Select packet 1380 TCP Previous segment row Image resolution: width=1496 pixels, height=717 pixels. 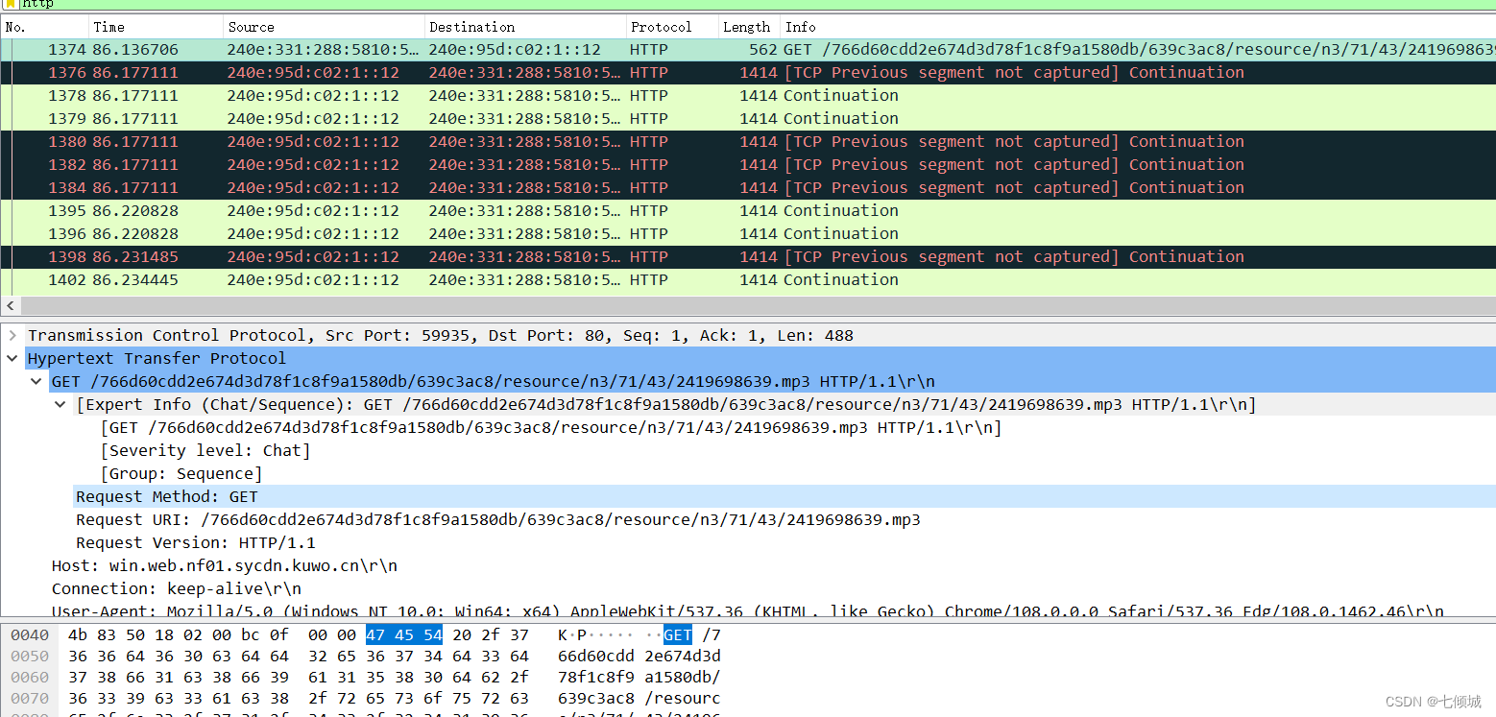[x=748, y=142]
